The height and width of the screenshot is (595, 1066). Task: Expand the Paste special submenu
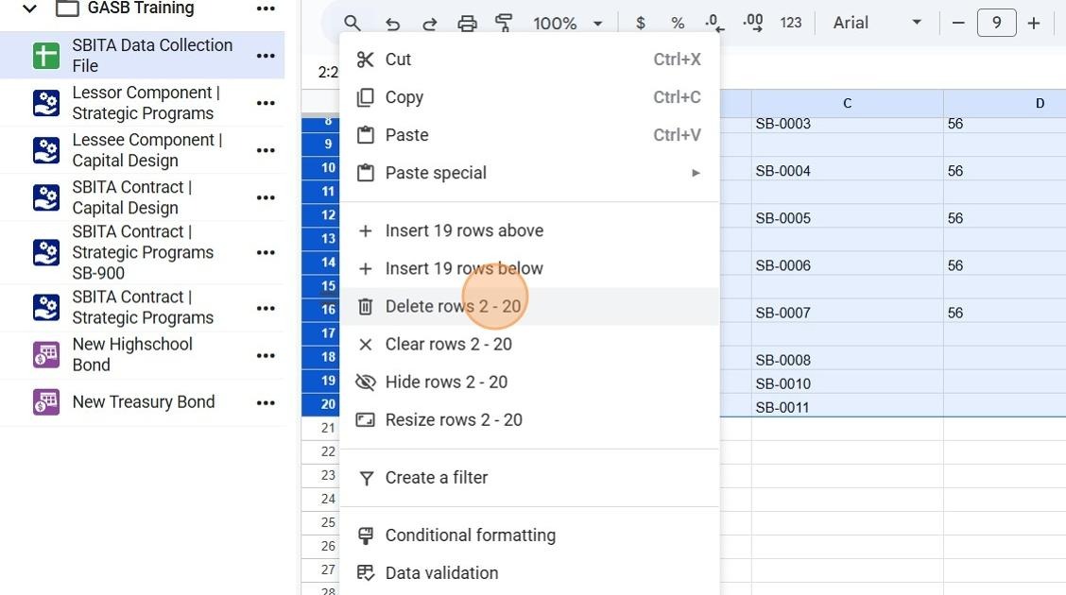click(x=529, y=173)
